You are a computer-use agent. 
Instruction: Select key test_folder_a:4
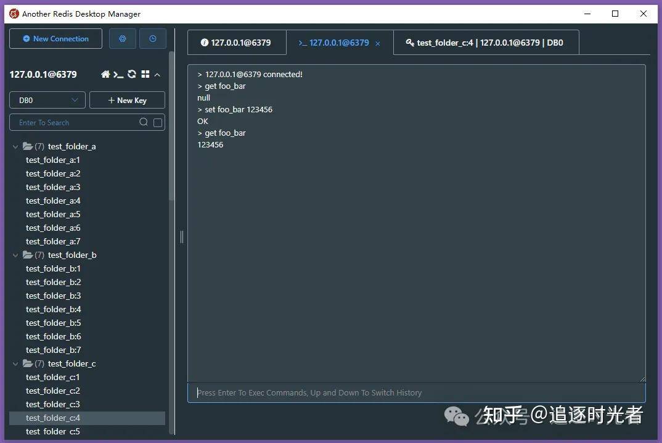pyautogui.click(x=53, y=201)
